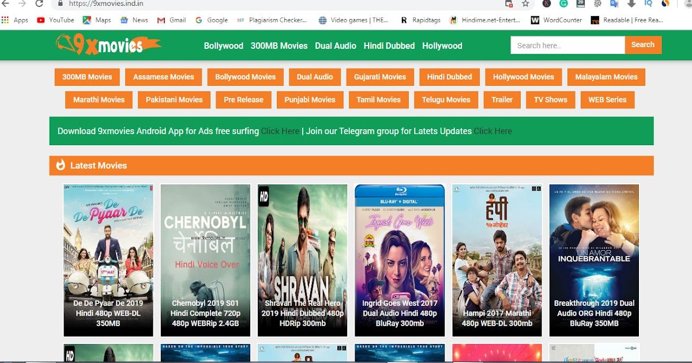Open the Hindime.net bookmark
This screenshot has width=692, height=363.
pyautogui.click(x=486, y=20)
